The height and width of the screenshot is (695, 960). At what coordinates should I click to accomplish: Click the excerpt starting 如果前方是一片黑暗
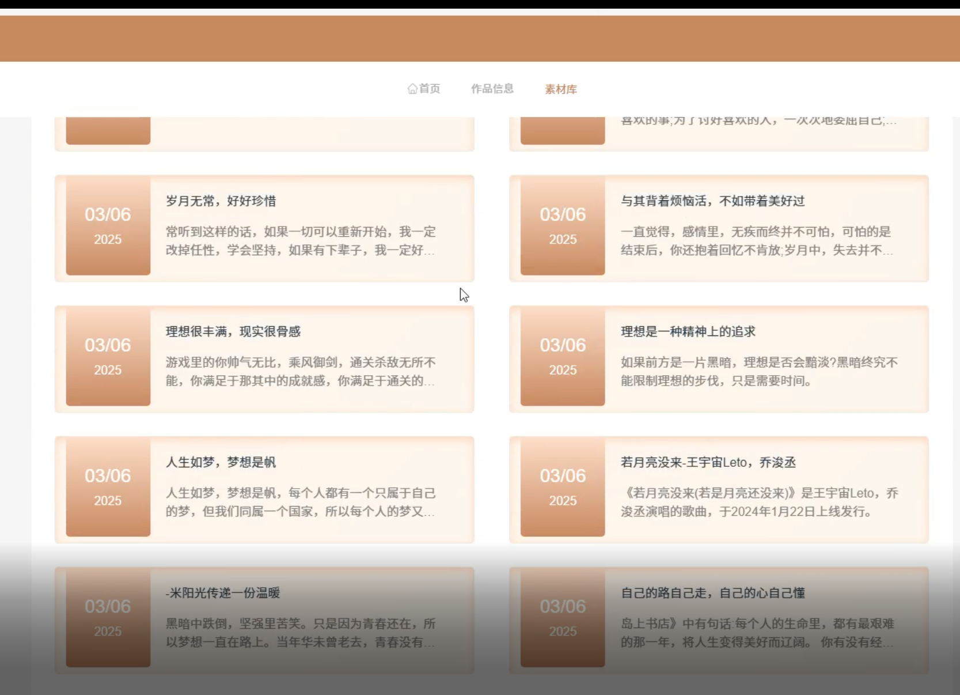(x=758, y=372)
